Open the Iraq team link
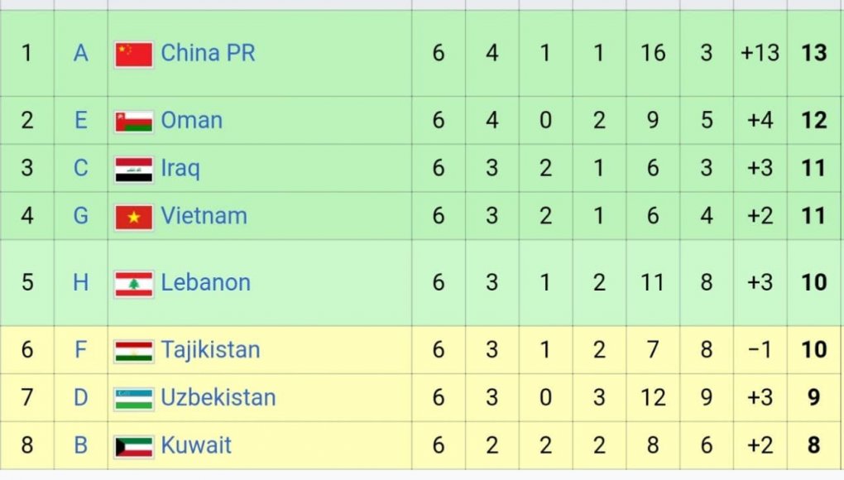 (x=180, y=169)
